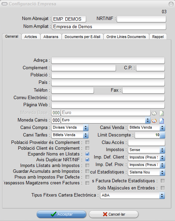Toggle Població Client és Complement checkbox
Viewport: 175px width, 221px height.
click(x=87, y=148)
